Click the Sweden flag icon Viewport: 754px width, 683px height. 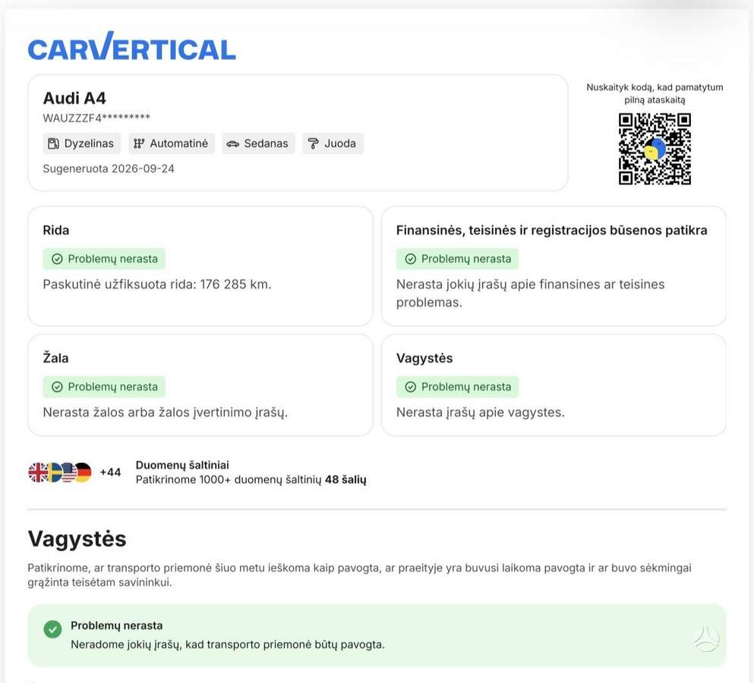53,473
